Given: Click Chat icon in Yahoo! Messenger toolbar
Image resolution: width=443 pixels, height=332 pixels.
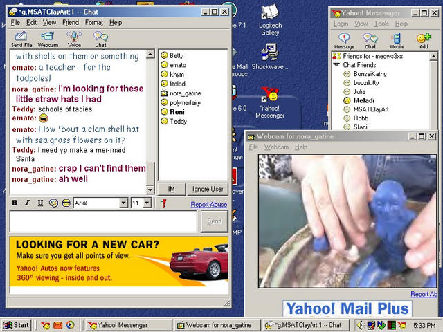Looking at the screenshot, I should pos(370,41).
